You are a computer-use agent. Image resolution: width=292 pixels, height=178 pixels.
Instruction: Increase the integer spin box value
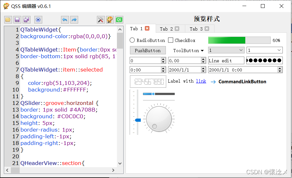(x=163, y=59)
